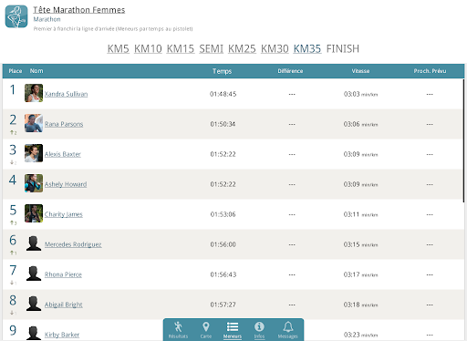Click Mercedes Rodriguez's placeholder avatar
This screenshot has height=341, width=467.
coord(34,243)
